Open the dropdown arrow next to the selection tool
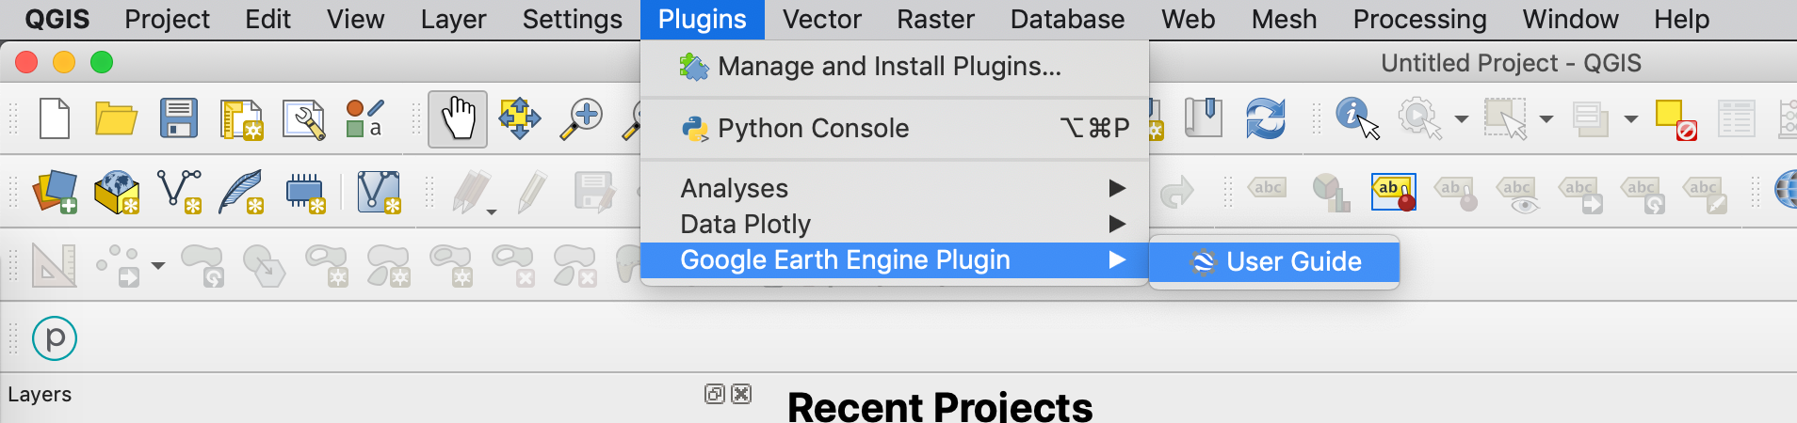This screenshot has width=1797, height=423. tap(1546, 119)
